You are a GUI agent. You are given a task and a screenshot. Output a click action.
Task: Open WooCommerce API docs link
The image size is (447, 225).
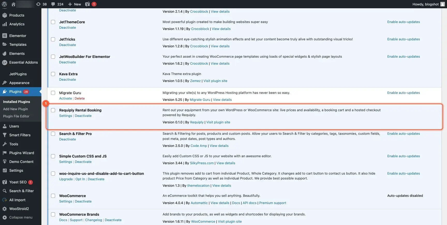coord(250,203)
